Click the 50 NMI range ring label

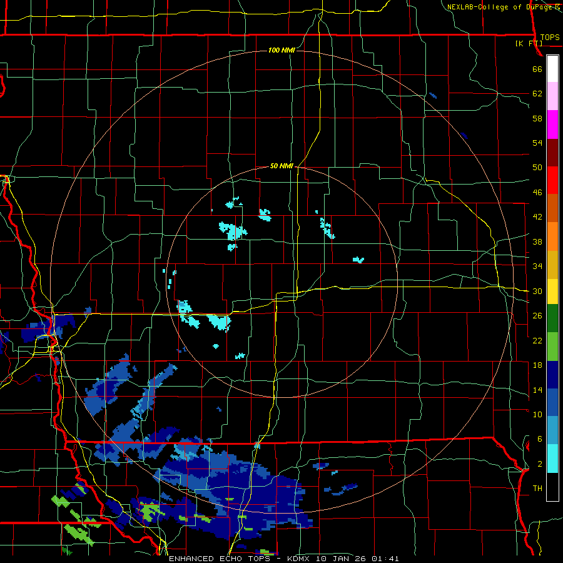(x=281, y=166)
